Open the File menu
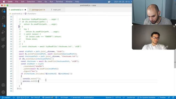Viewport: 176px width, 99px height. point(17,2)
